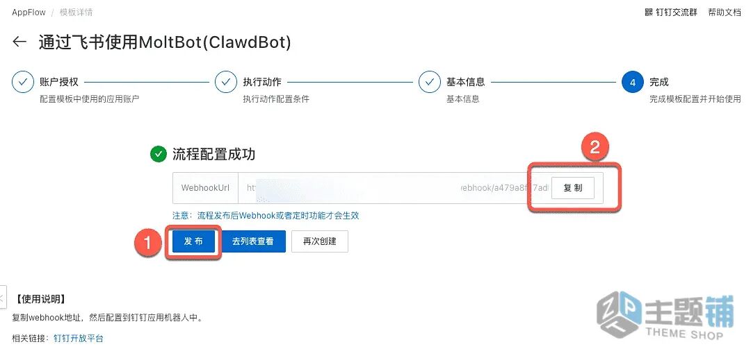Click the 去列表查看 button

tap(253, 241)
